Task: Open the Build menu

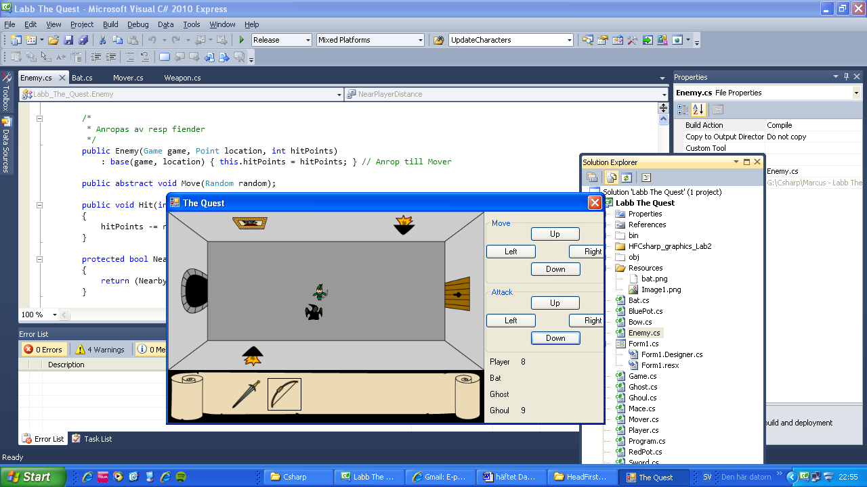Action: [x=110, y=24]
